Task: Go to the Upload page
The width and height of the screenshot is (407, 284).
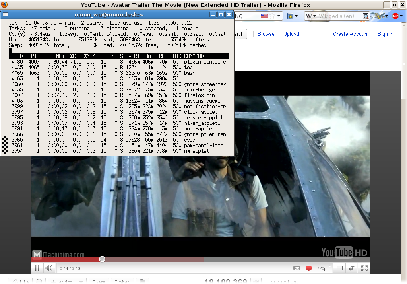Action: (291, 34)
